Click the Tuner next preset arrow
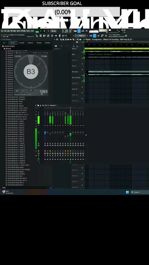This screenshot has height=265, width=149. [40, 53]
